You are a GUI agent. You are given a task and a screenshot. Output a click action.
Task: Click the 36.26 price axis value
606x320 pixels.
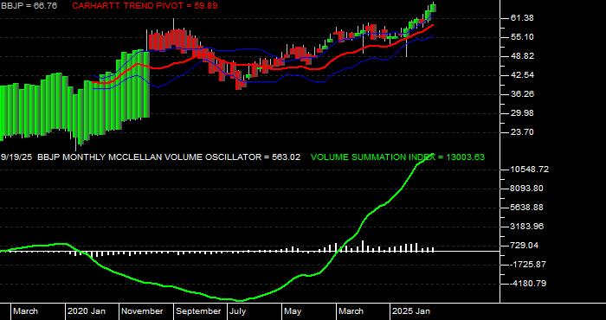pos(522,93)
